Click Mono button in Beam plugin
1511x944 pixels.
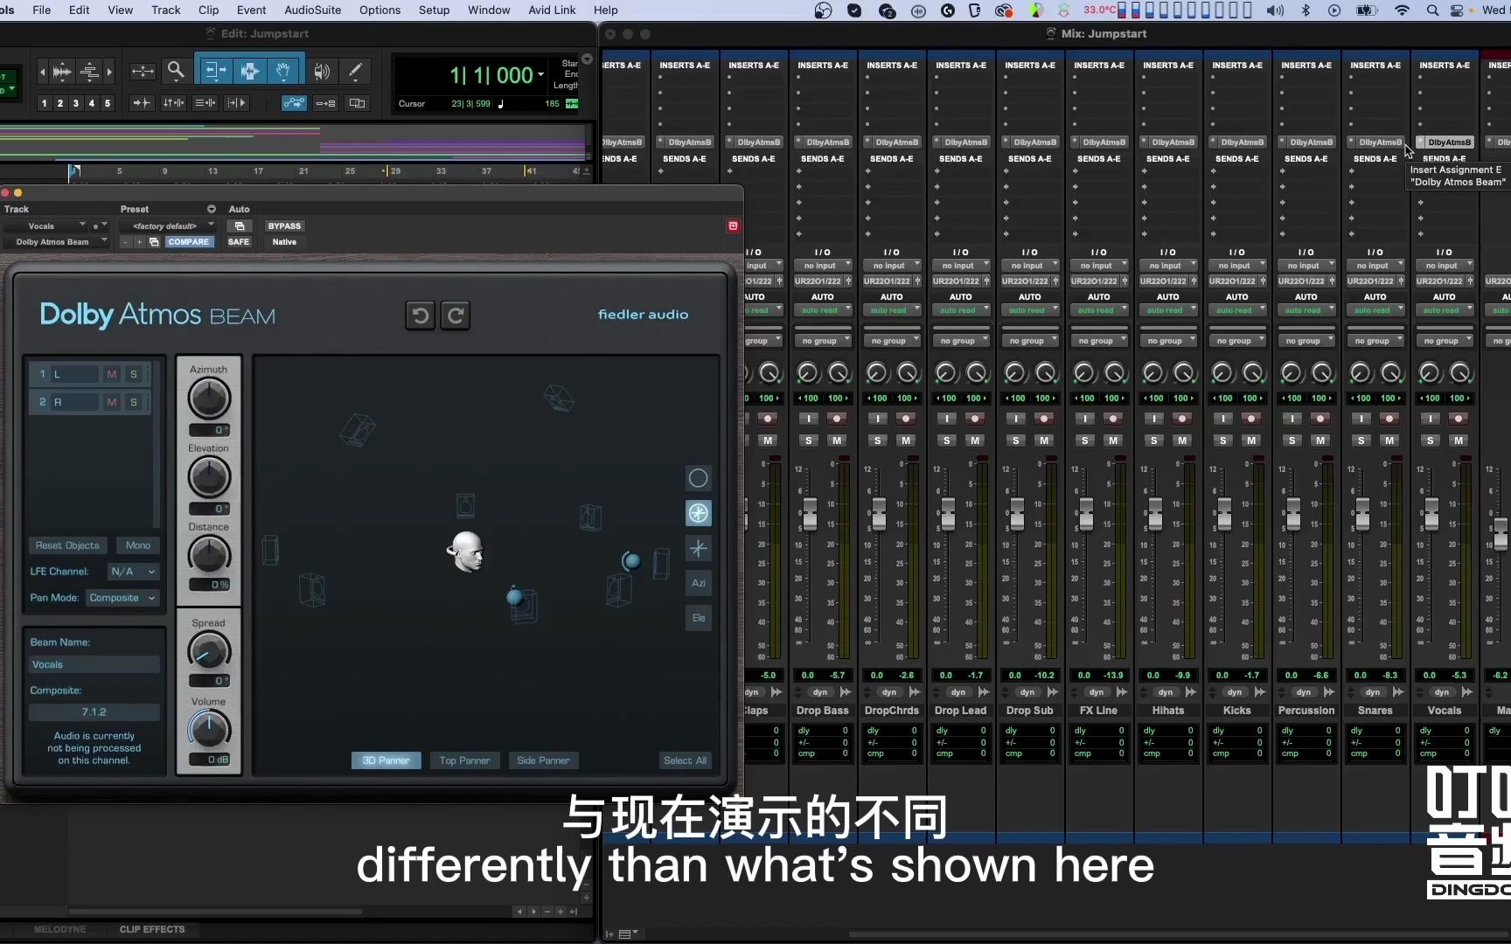[138, 545]
